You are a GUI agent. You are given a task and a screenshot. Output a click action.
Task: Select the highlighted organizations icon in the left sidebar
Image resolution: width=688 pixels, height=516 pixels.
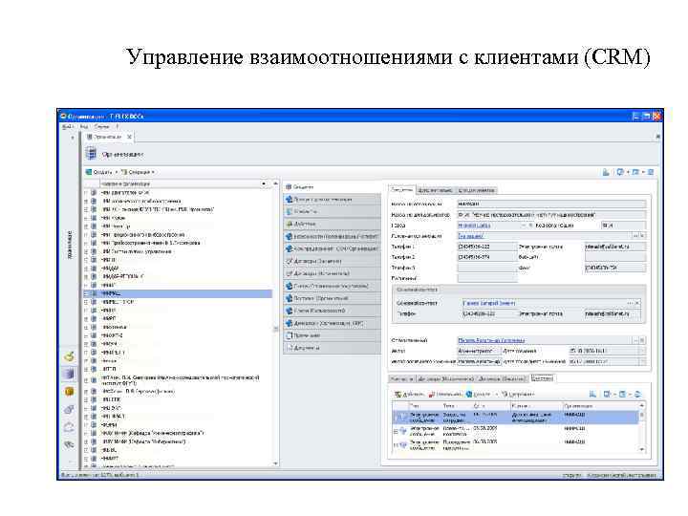click(70, 374)
